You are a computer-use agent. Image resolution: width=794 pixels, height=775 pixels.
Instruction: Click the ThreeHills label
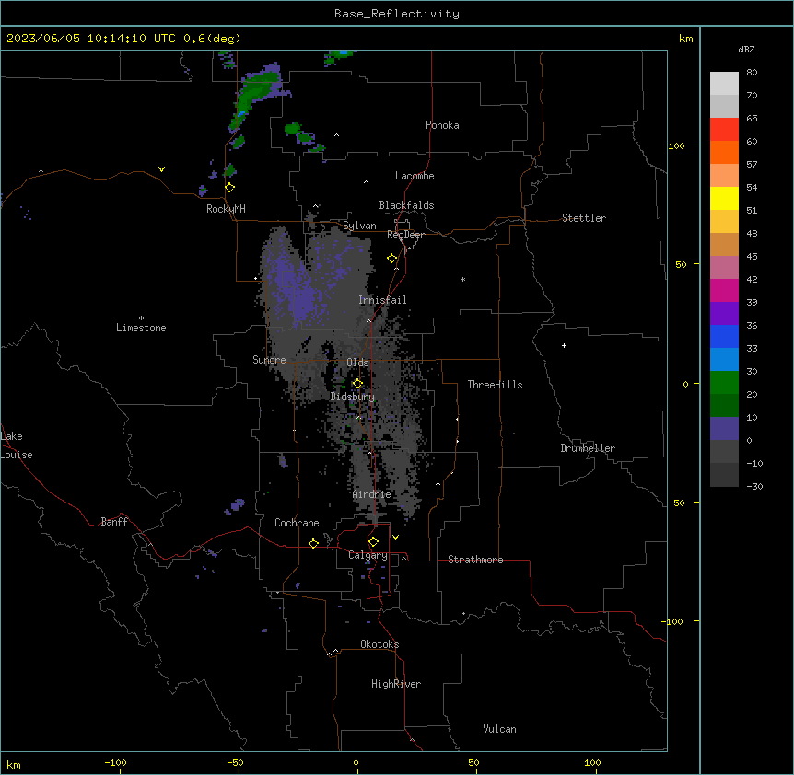496,385
